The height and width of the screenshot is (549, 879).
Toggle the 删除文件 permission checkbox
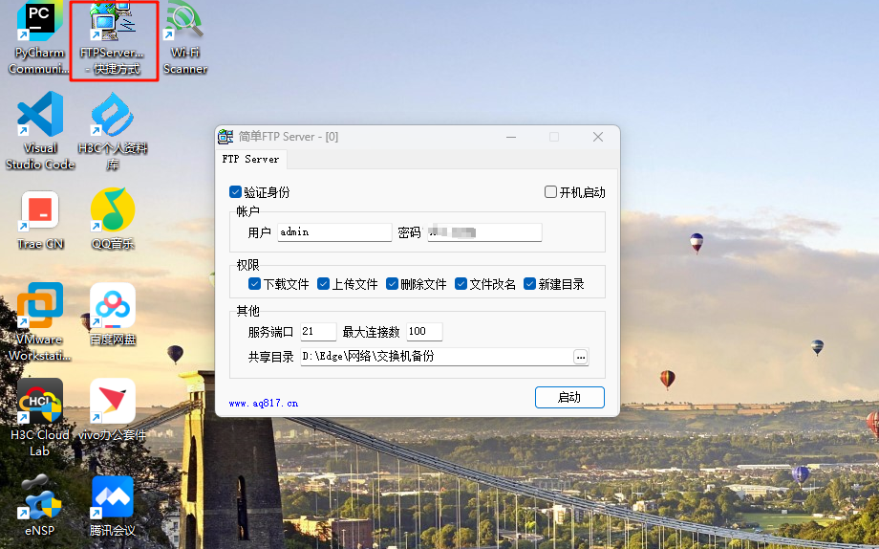click(x=392, y=284)
